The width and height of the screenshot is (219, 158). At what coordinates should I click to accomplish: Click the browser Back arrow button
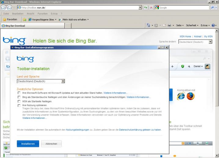(3, 8)
